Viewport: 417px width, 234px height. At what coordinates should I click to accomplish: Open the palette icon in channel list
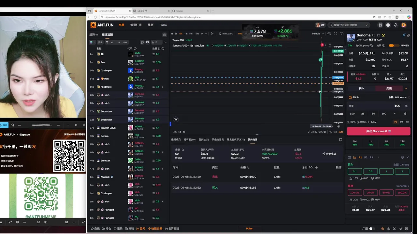pos(142,42)
